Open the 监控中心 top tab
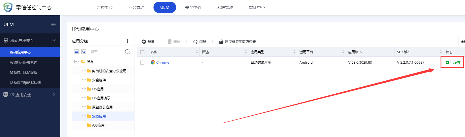The image size is (465, 137). click(x=104, y=7)
